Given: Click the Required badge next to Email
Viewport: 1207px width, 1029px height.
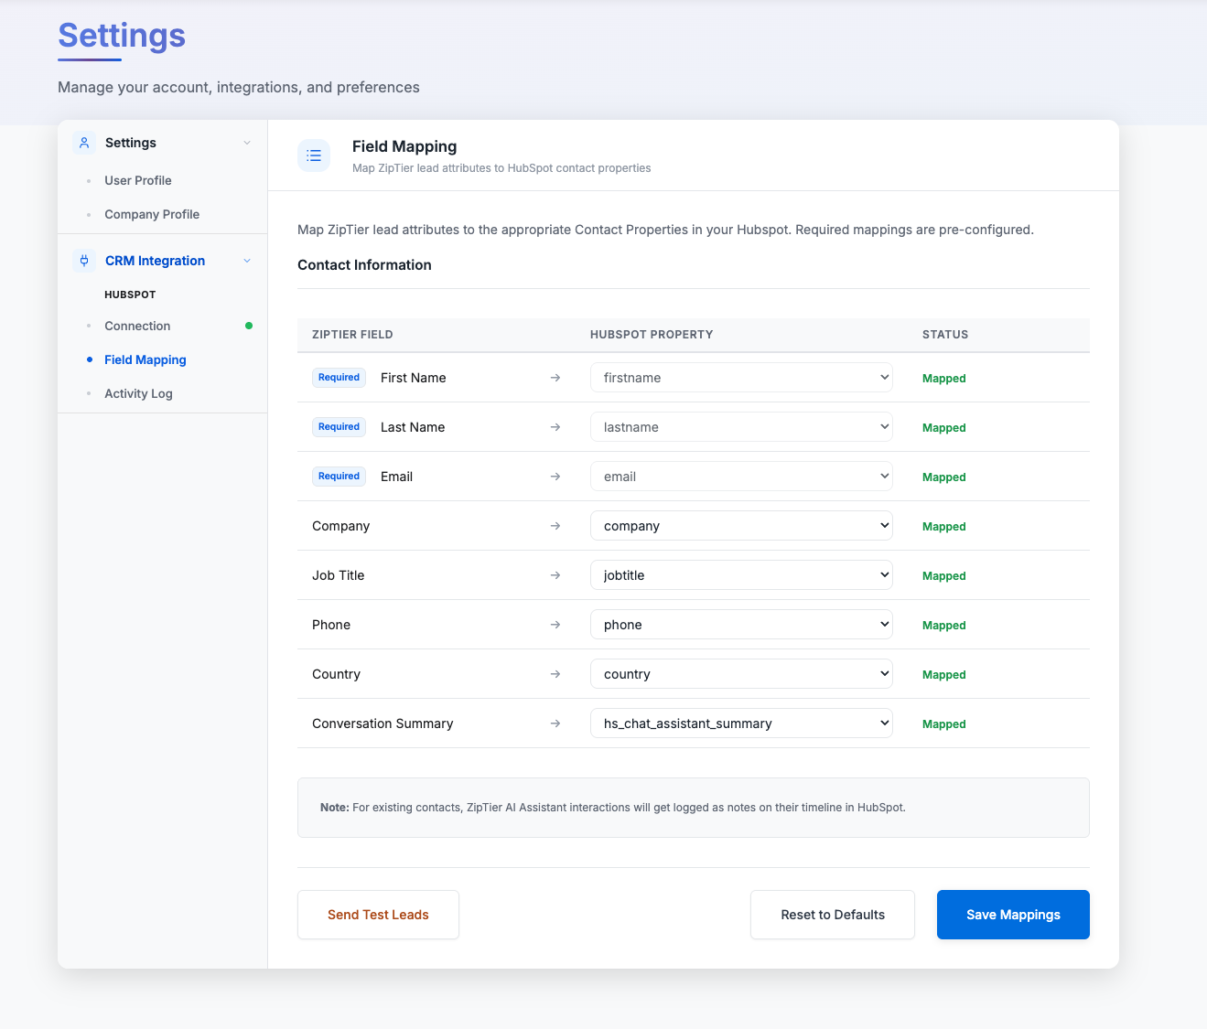Looking at the screenshot, I should tap(339, 477).
